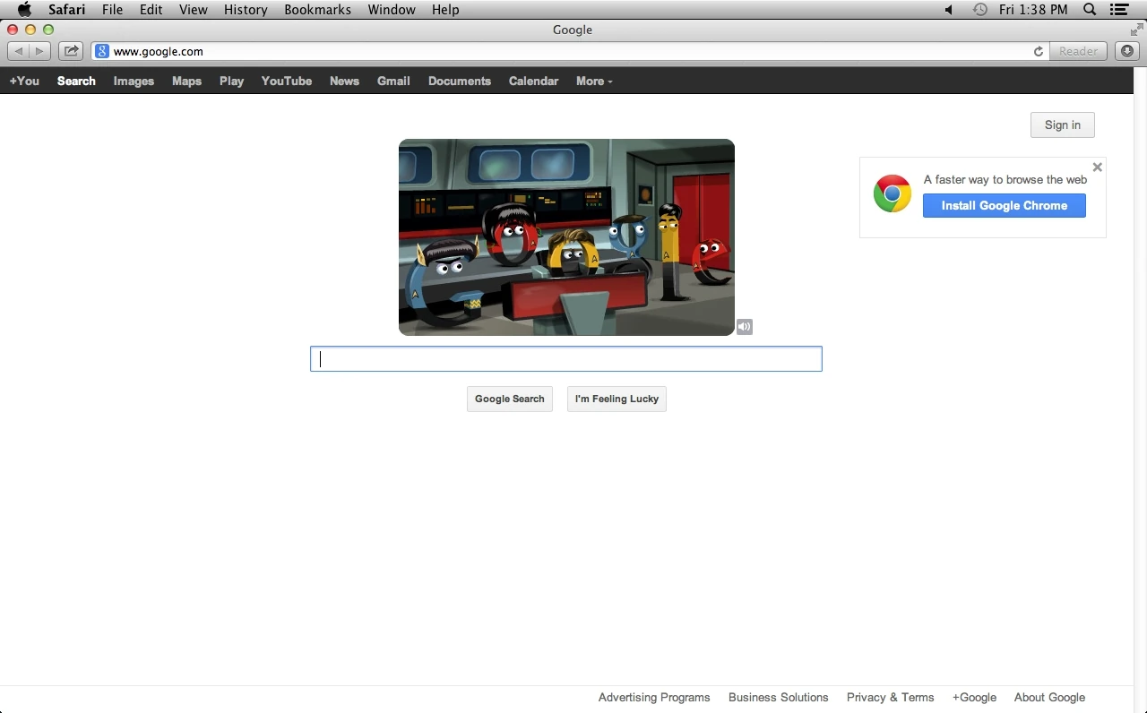Screen dimensions: 1147x713
Task: Select Search in Google bar
Action: 76,81
